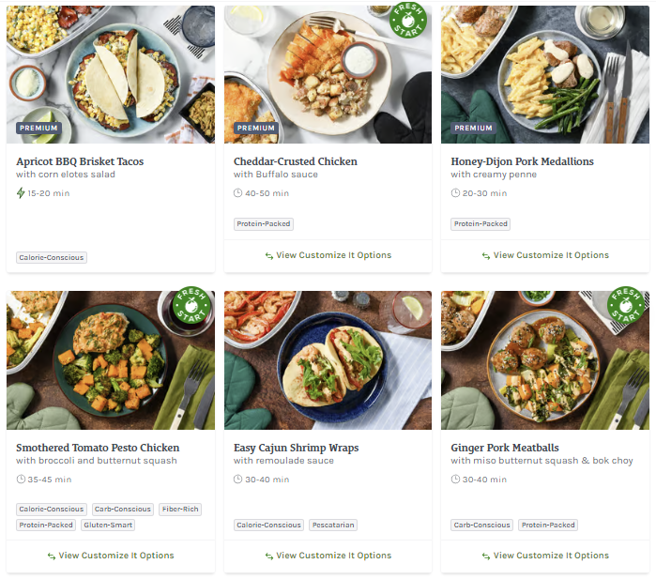Viewport: 656px width, 579px height.
Task: Click the Gluten-Smart tag on Pesto Chicken
Action: pyautogui.click(x=107, y=526)
